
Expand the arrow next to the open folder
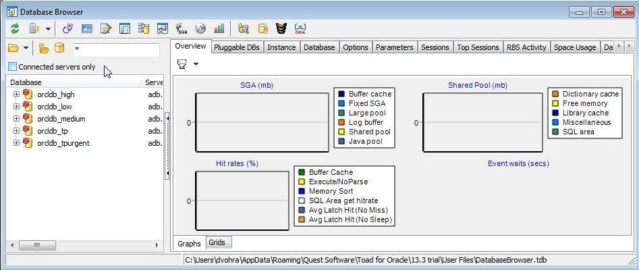point(26,49)
